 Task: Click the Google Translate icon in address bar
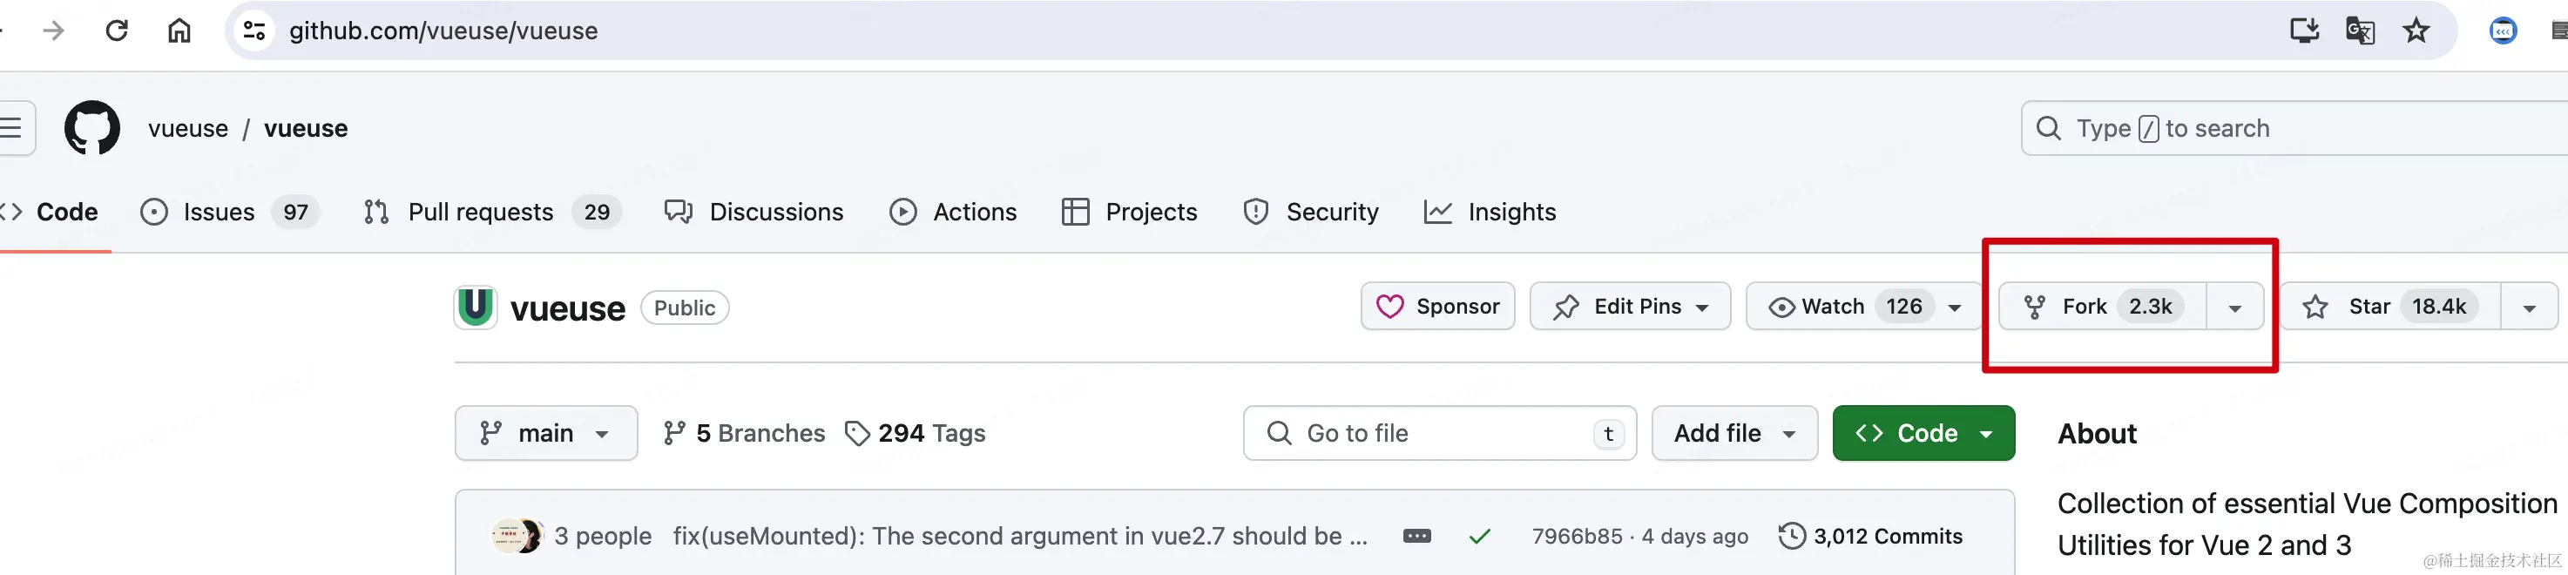[x=2360, y=30]
